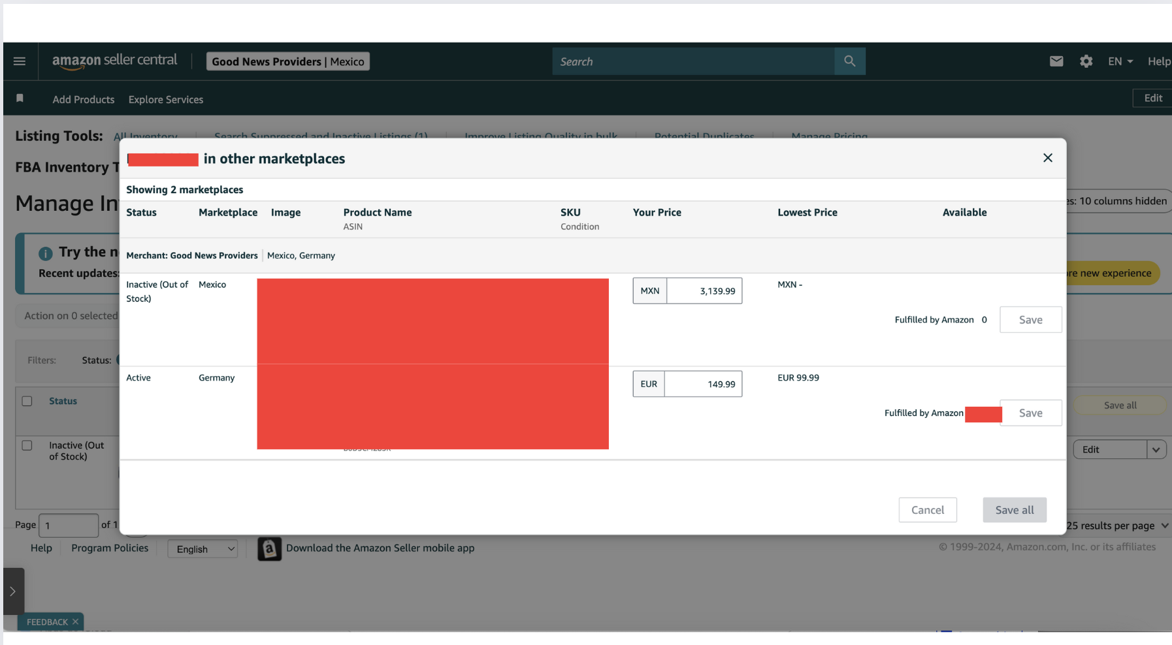Click the background Save all button
Screen dimensions: 1172x645
[x=1120, y=405]
